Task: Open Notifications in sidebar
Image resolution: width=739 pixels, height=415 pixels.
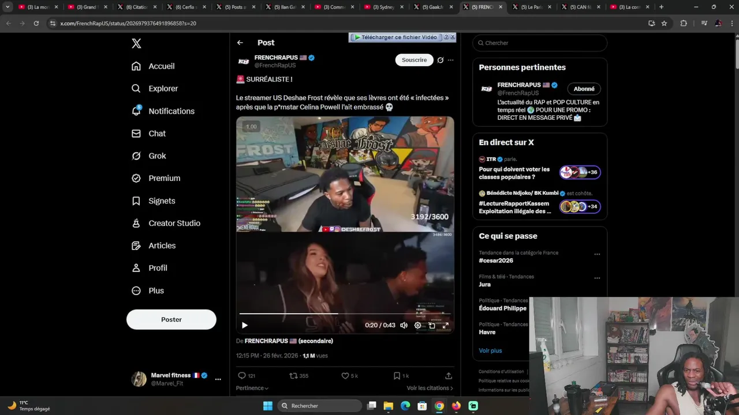Action: 163,111
